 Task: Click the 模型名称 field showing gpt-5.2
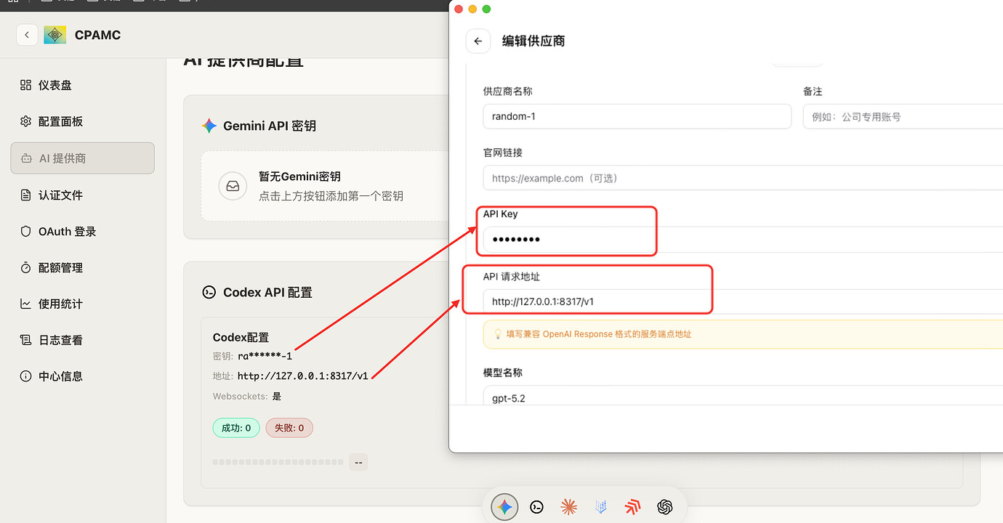pyautogui.click(x=743, y=396)
